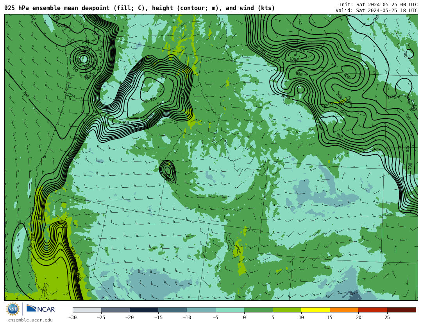Click the 'Valid: Sat 2024-05-25 18 UTC' text
This screenshot has width=422, height=325.
click(x=377, y=11)
